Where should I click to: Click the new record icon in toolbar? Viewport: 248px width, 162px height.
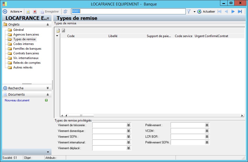point(28,11)
